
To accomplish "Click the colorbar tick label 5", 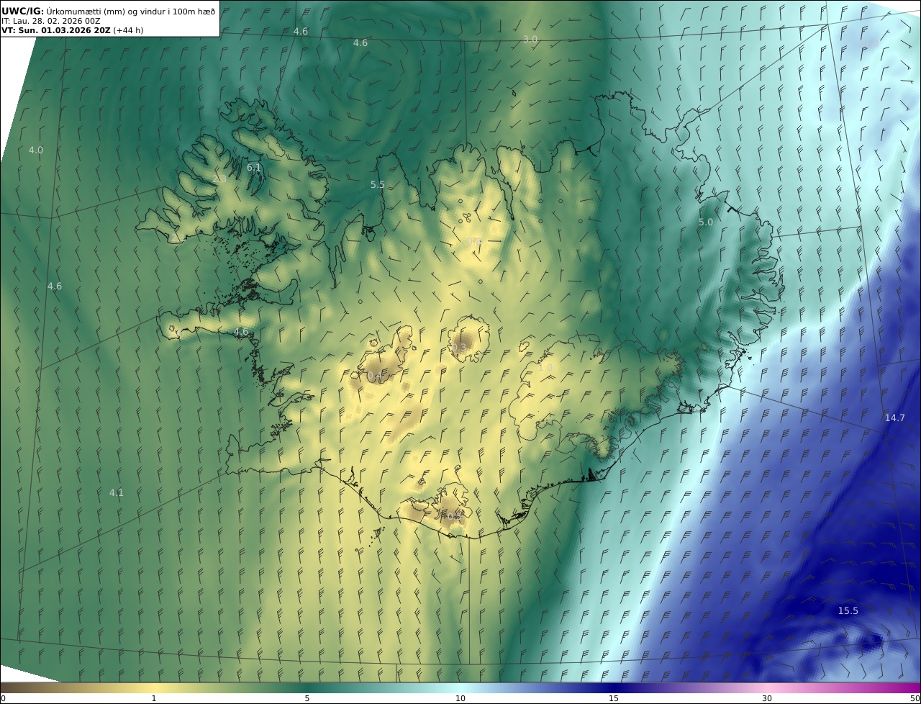I will 307,698.
